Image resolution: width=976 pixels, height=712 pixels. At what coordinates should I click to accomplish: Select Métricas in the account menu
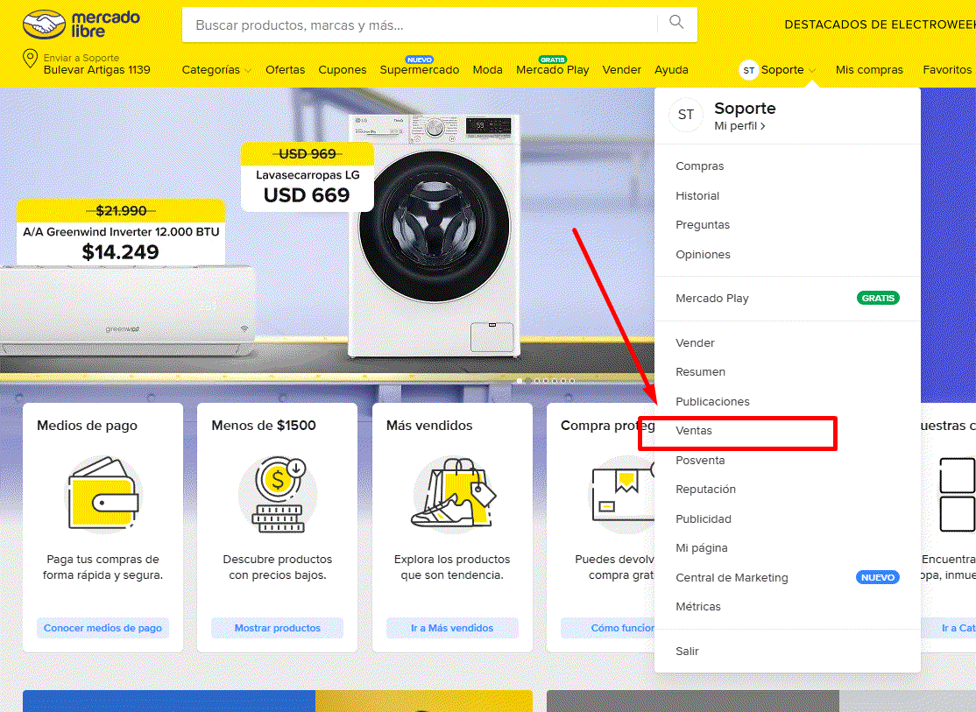click(x=698, y=607)
